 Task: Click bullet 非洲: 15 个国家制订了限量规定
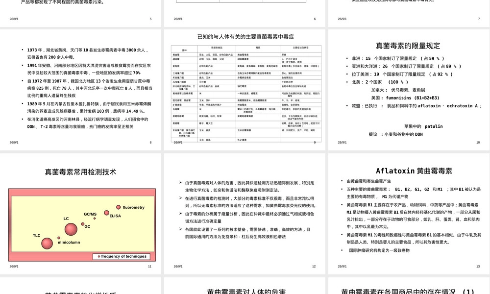pyautogui.click(x=397, y=58)
